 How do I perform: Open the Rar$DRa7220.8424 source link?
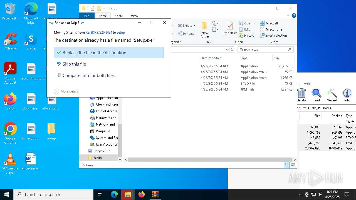[99, 32]
